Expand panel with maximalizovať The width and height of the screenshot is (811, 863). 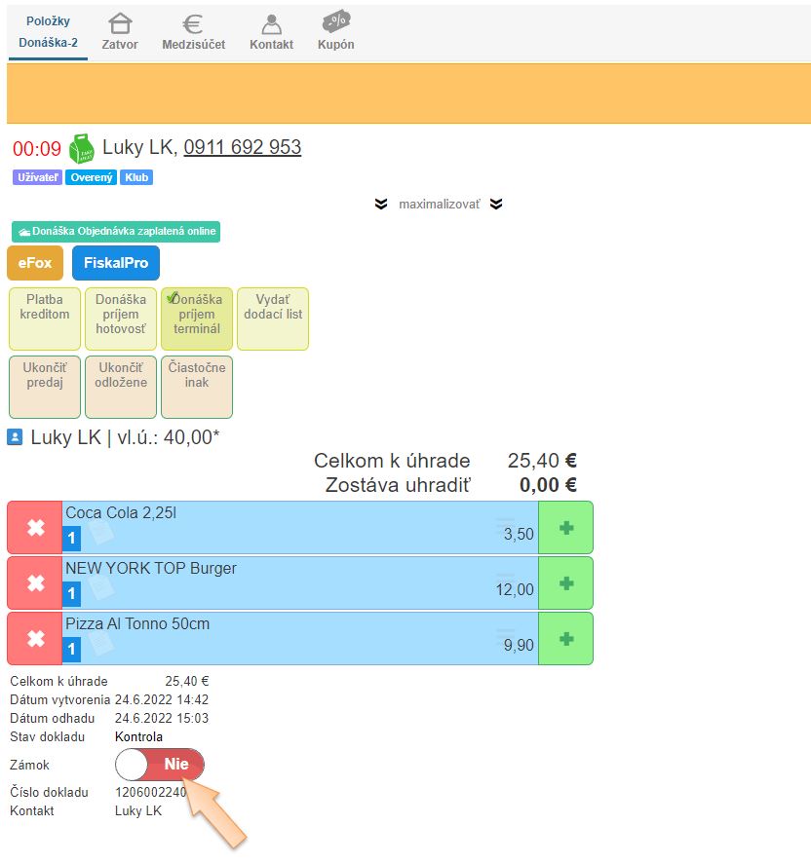pyautogui.click(x=439, y=205)
